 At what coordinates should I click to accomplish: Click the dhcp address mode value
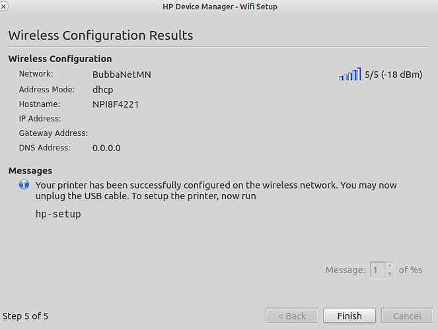point(103,90)
